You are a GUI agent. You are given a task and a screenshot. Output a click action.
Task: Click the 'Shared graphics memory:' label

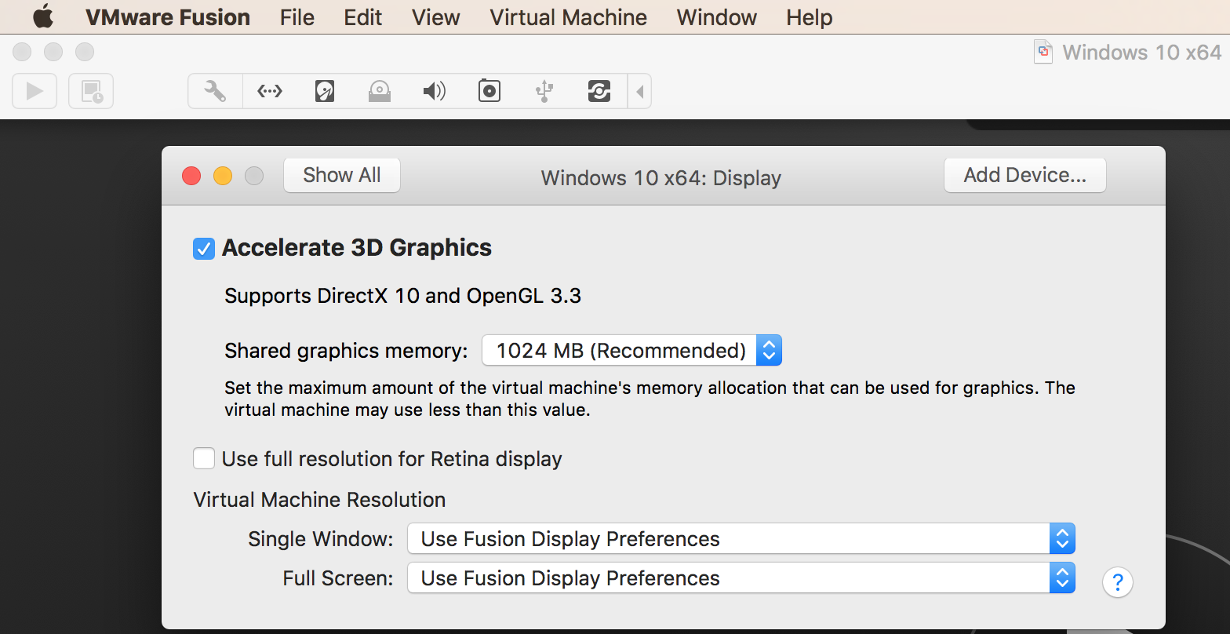coord(346,351)
